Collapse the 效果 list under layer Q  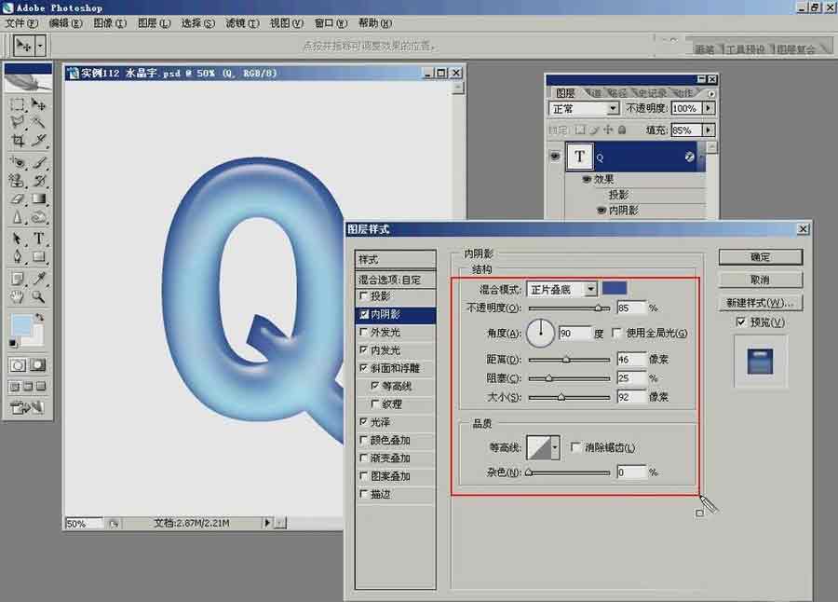691,157
